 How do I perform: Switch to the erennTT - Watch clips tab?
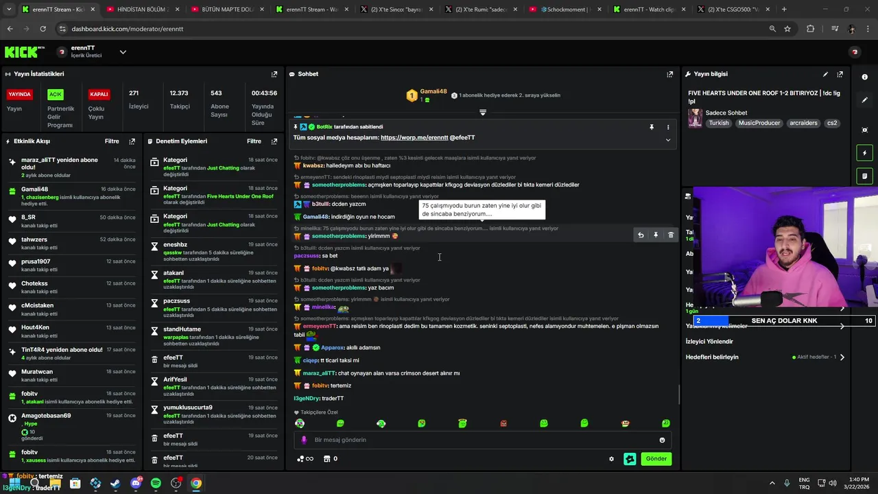tap(650, 10)
